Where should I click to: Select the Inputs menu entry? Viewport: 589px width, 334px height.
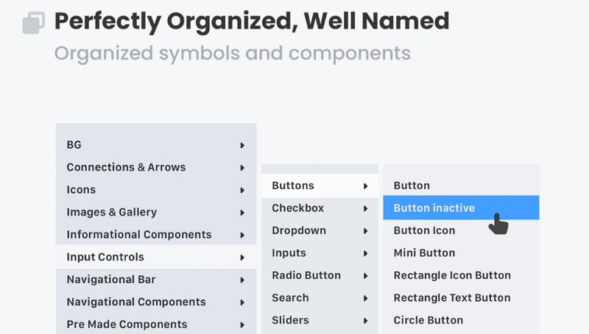pos(289,252)
